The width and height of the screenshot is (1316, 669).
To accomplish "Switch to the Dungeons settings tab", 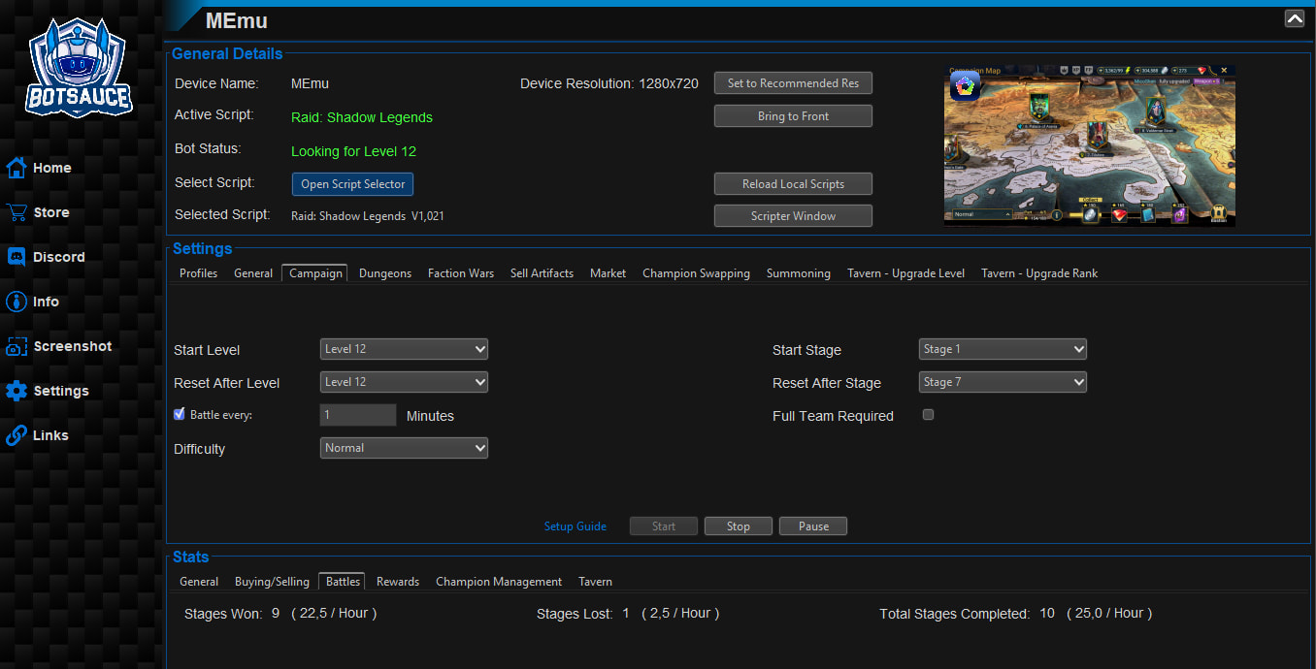I will (385, 273).
